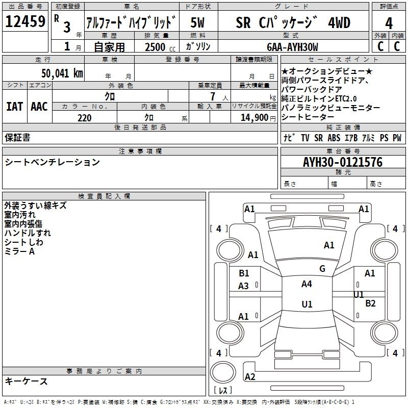This screenshot has width=408, height=408.
Task: Click the 保証書 document entry
Action: [17, 137]
